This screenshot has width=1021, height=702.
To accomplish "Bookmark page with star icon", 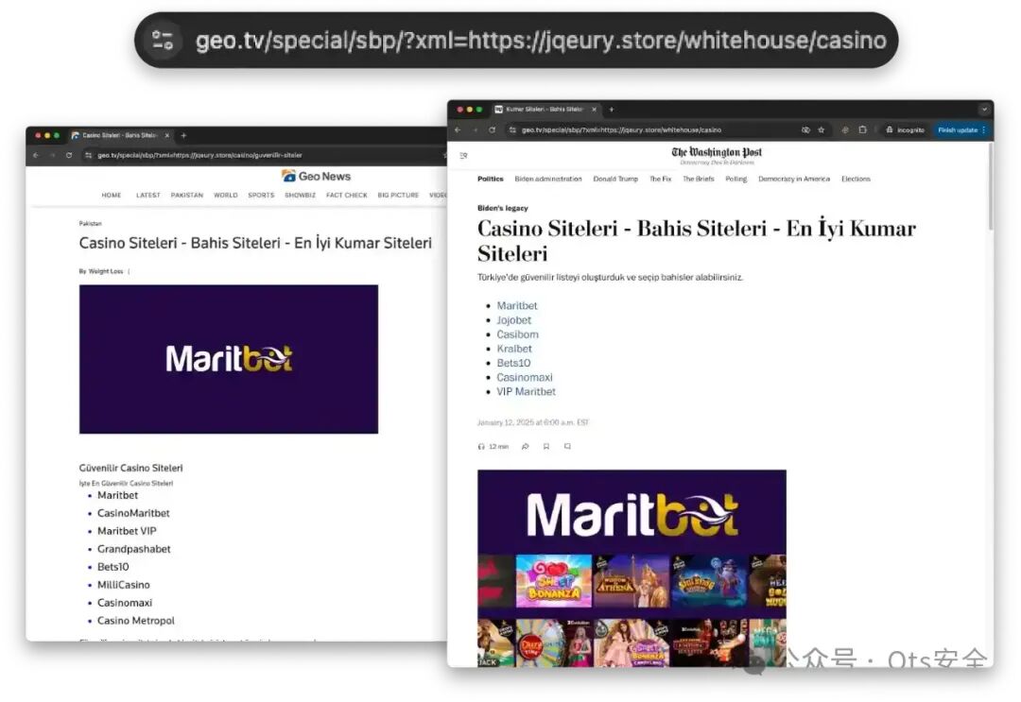I will pyautogui.click(x=822, y=130).
